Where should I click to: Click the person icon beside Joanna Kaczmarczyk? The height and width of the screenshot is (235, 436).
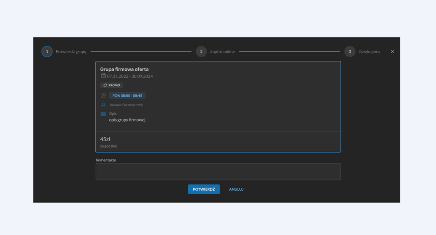(x=103, y=104)
